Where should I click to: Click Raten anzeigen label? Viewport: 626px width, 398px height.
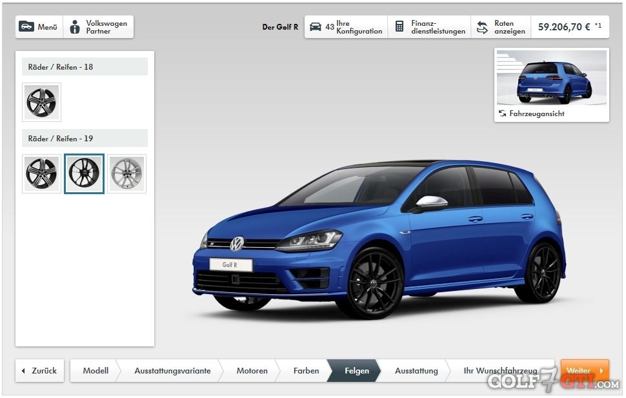coord(509,27)
